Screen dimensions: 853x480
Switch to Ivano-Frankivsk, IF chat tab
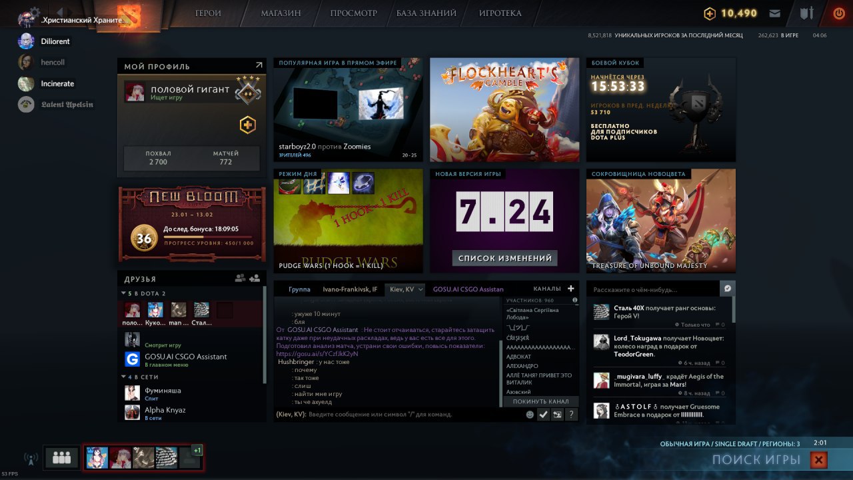350,289
